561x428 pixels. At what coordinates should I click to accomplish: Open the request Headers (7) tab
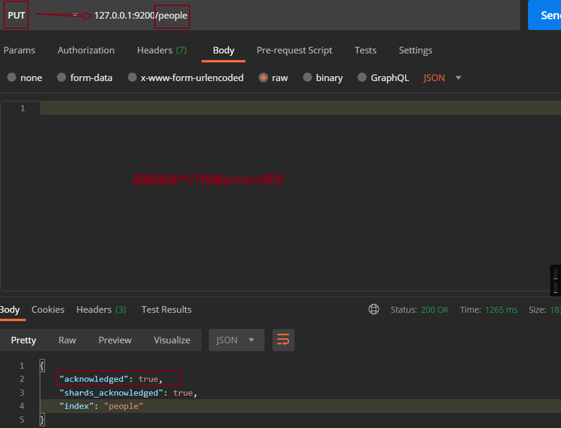162,50
